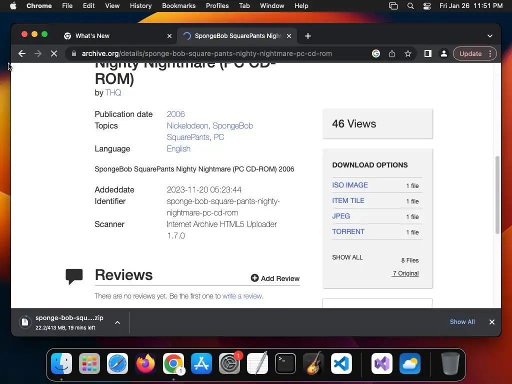The image size is (512, 384).
Task: Open the THQ creator link
Action: tap(113, 92)
